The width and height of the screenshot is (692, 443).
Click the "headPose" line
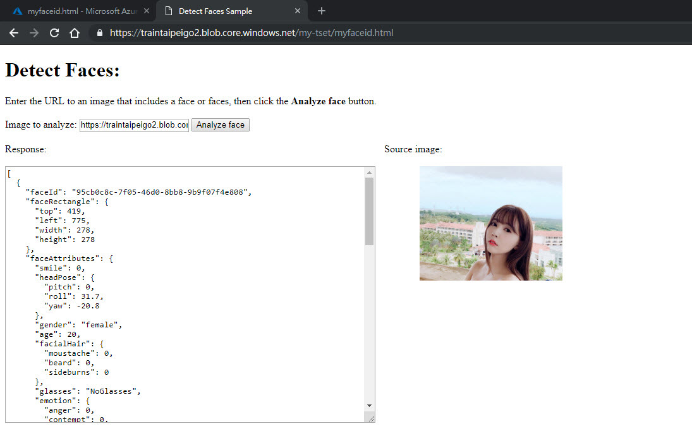[64, 277]
